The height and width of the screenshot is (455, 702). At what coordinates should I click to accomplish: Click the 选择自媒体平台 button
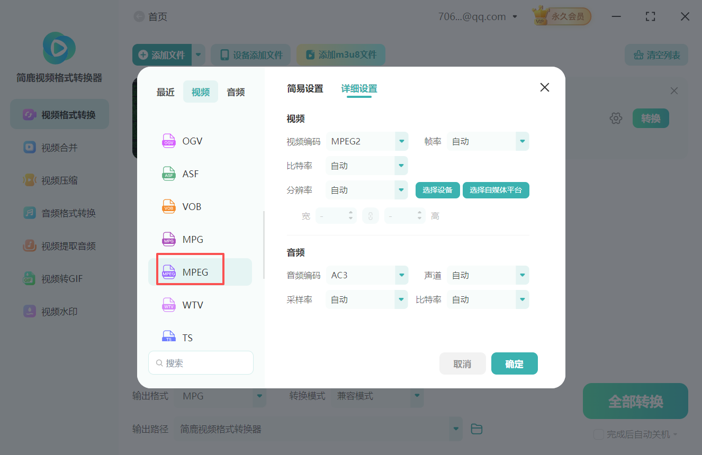[496, 190]
